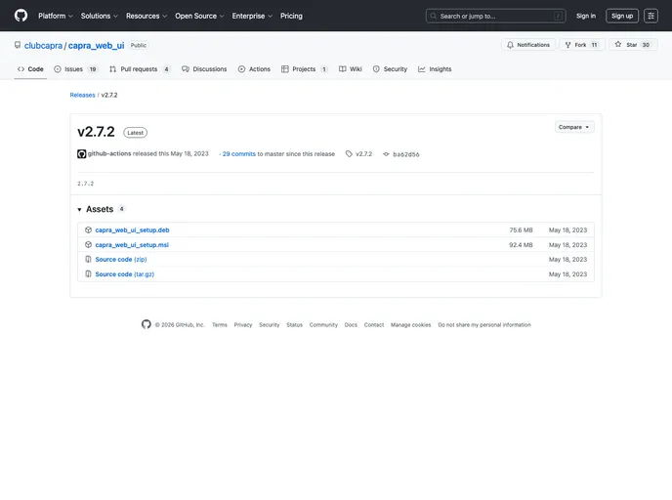Click Manage cookies in footer
672x500 pixels.
(x=410, y=325)
